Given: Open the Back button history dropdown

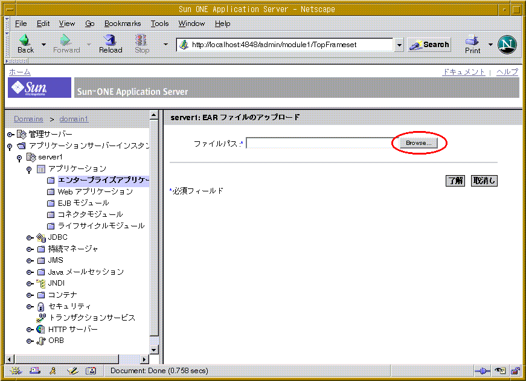Looking at the screenshot, I should click(43, 44).
